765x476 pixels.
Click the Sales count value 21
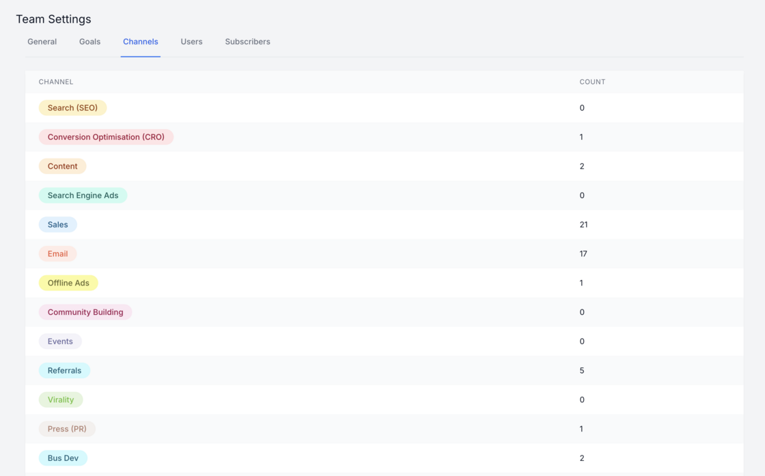[x=583, y=225]
